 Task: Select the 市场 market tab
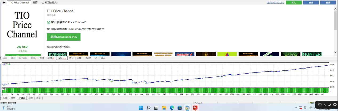(x=62, y=58)
